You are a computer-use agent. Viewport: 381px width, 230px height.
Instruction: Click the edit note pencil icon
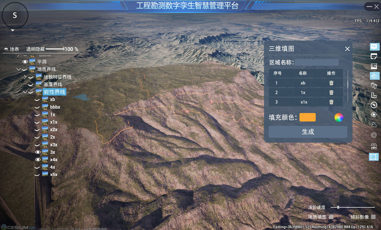pos(374,56)
